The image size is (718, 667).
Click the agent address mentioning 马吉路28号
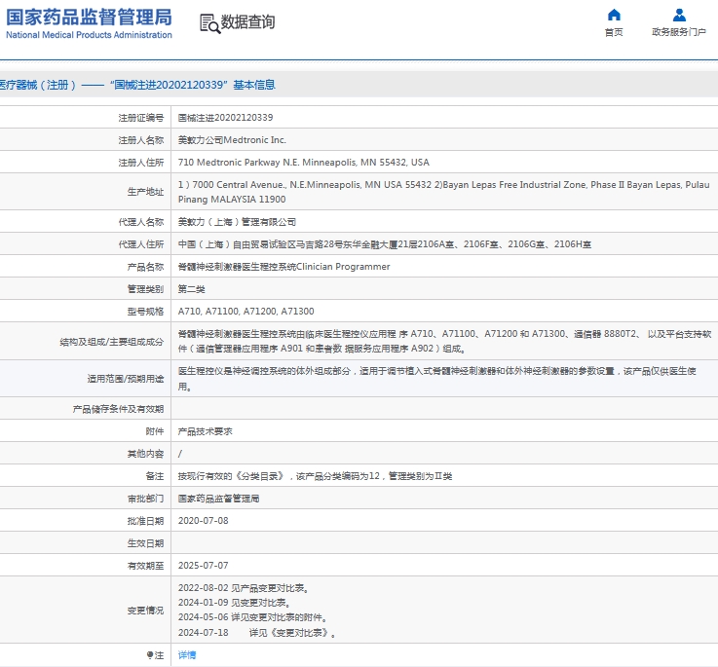point(385,244)
